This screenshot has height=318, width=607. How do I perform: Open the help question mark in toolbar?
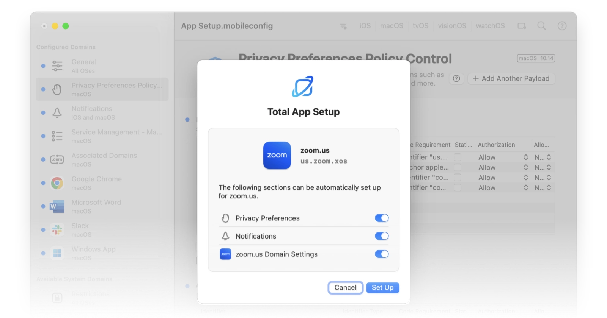562,26
